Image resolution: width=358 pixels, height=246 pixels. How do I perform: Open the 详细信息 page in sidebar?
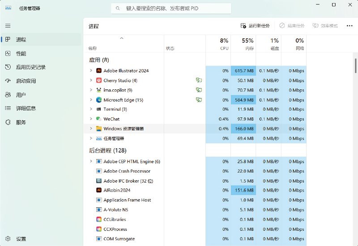pyautogui.click(x=26, y=108)
